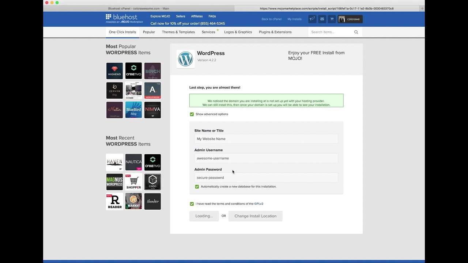
Task: Open the GPLv2 license link
Action: click(x=259, y=204)
